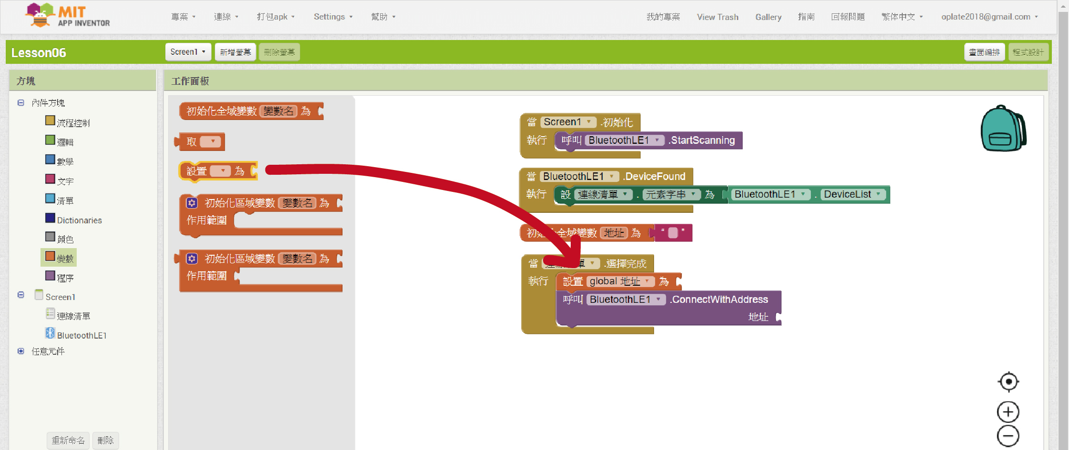Click the 新增螢幕 button
This screenshot has width=1069, height=450.
point(235,52)
